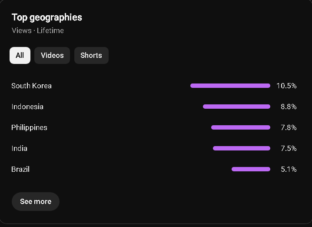
Task: Click the Indonesia purple bar
Action: (236, 107)
